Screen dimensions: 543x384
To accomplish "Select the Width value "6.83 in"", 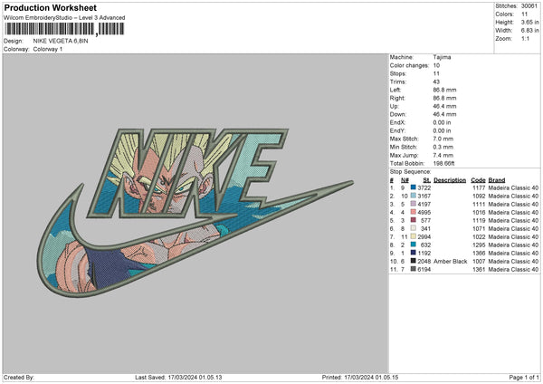I will click(529, 31).
